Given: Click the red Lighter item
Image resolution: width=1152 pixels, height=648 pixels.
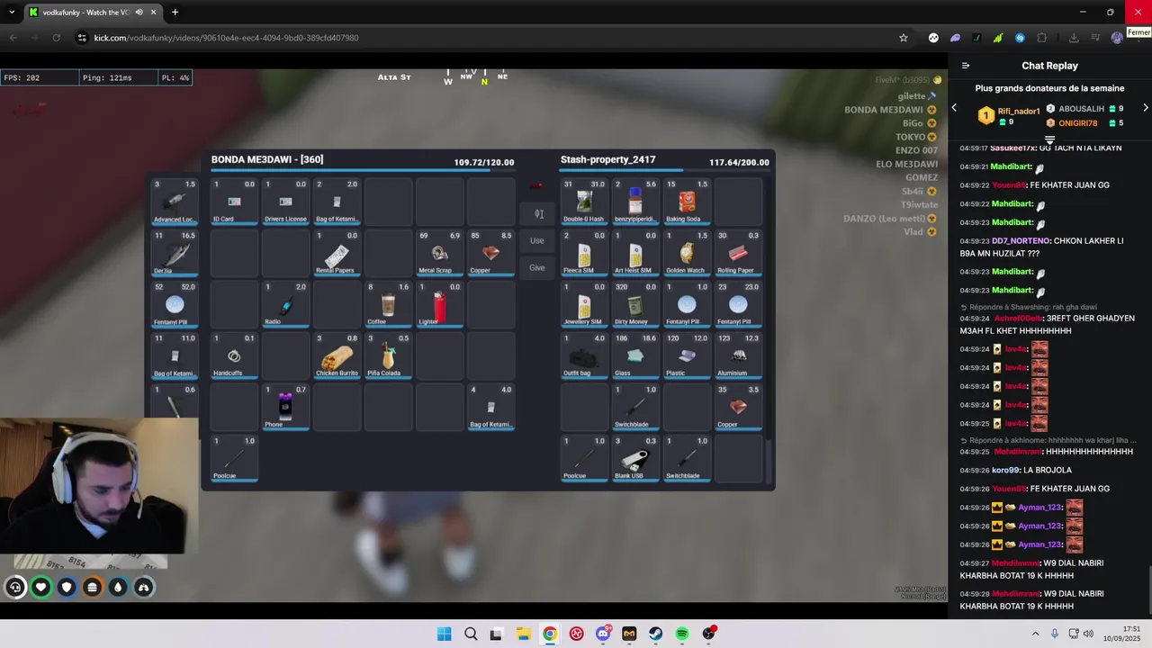Looking at the screenshot, I should click(x=439, y=303).
